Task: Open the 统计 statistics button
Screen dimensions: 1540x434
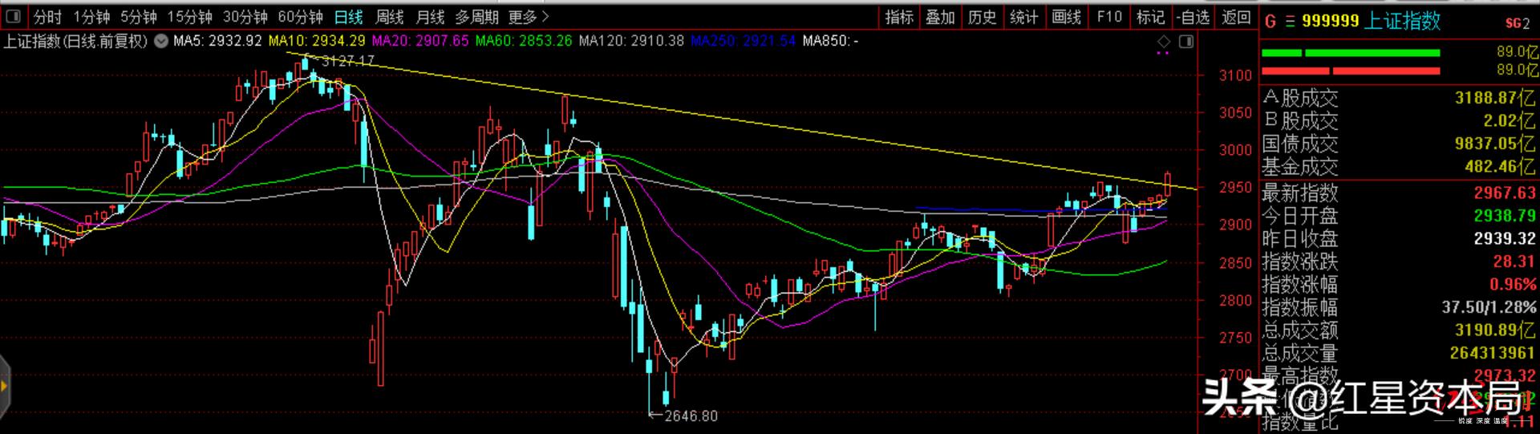Action: 1024,17
